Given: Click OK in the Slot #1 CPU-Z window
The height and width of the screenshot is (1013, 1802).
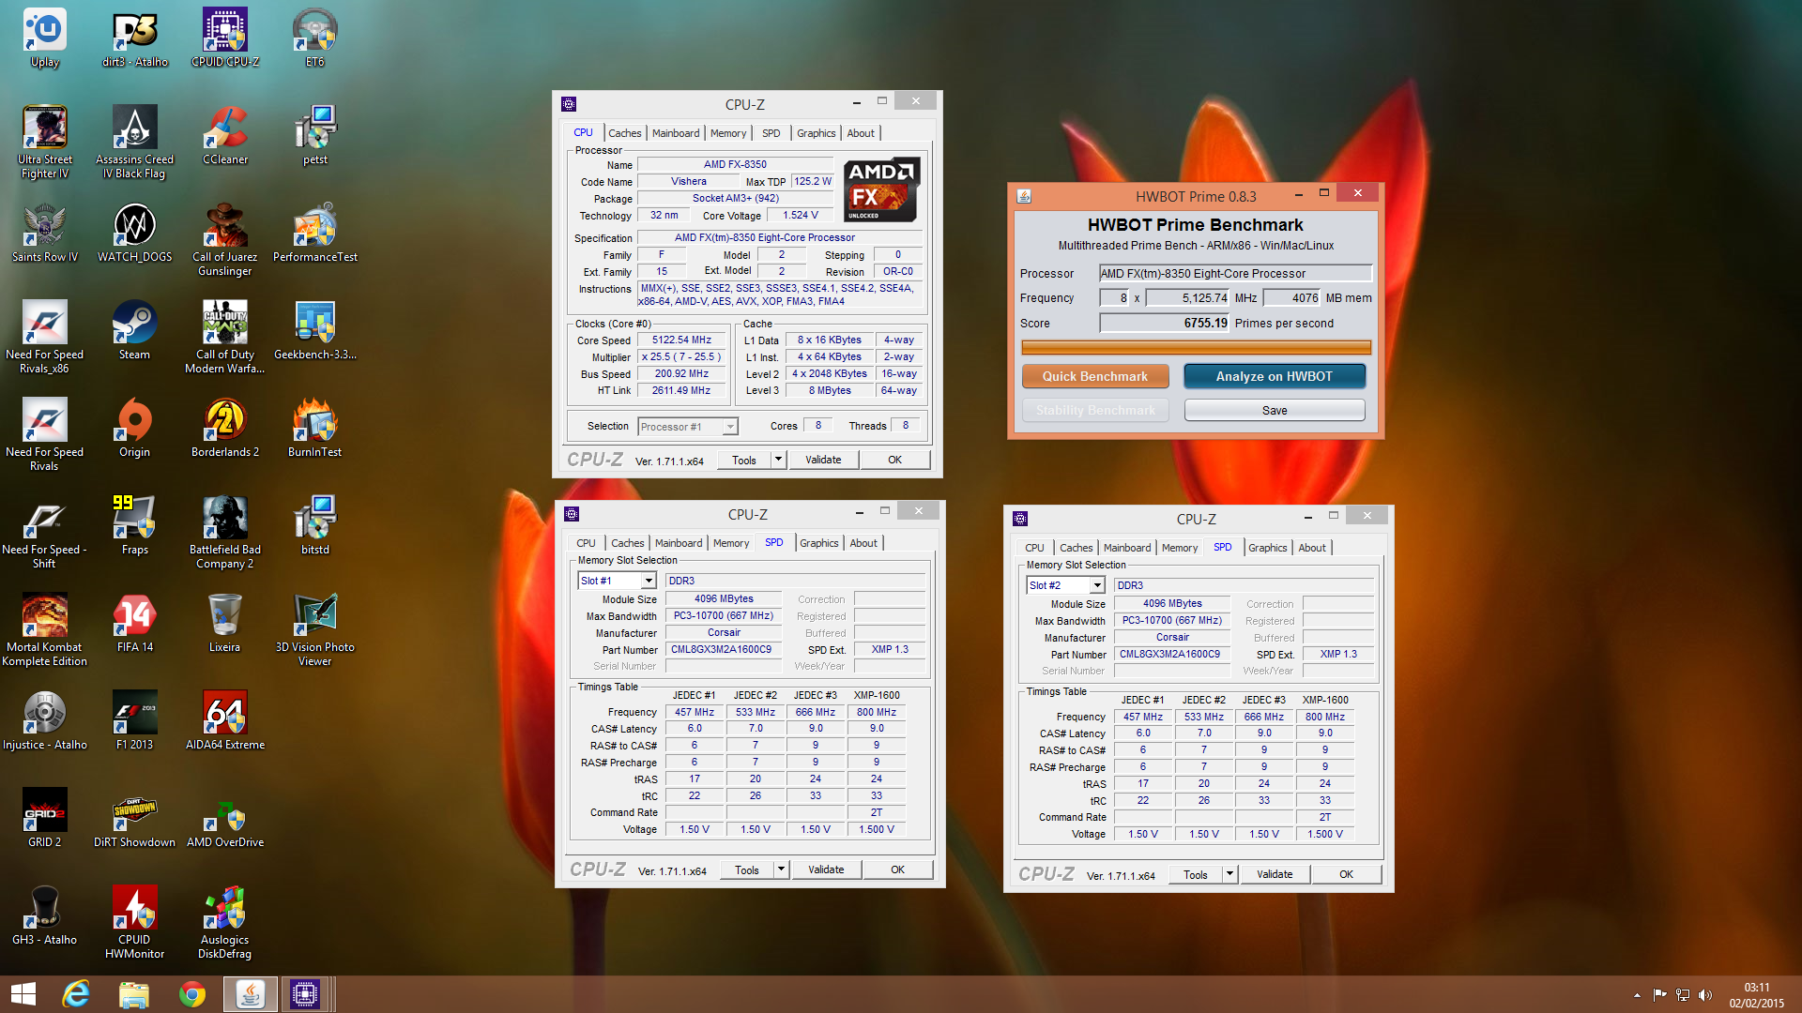Looking at the screenshot, I should 897,869.
